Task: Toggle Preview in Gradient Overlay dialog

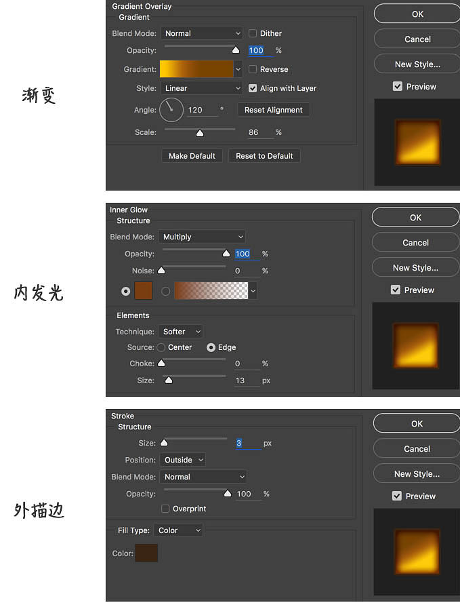Action: point(398,86)
